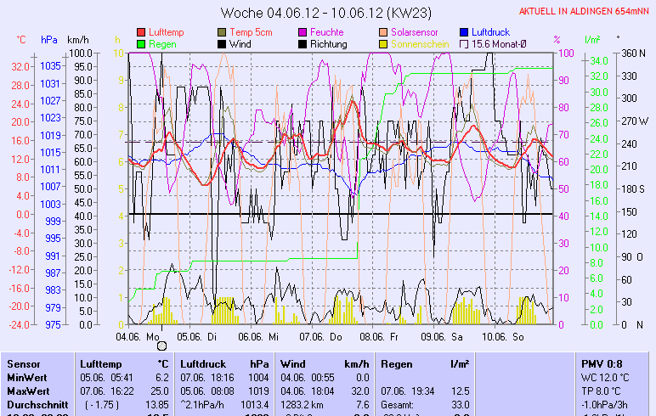This screenshot has width=656, height=416.
Task: Click the magenta Feuchte legend square
Action: point(303,32)
